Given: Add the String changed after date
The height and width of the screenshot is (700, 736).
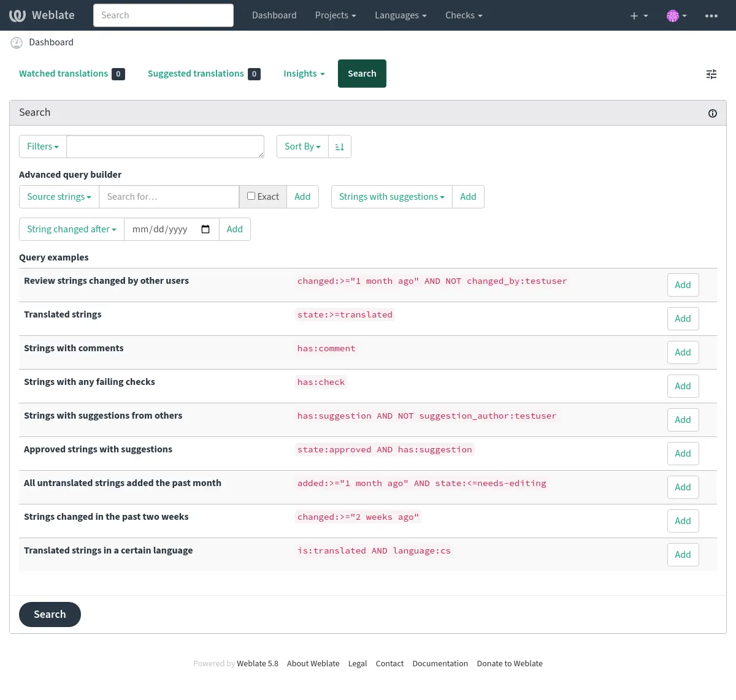Looking at the screenshot, I should pos(234,229).
